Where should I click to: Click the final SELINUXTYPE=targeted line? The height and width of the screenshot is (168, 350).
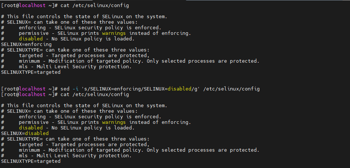click(x=31, y=161)
